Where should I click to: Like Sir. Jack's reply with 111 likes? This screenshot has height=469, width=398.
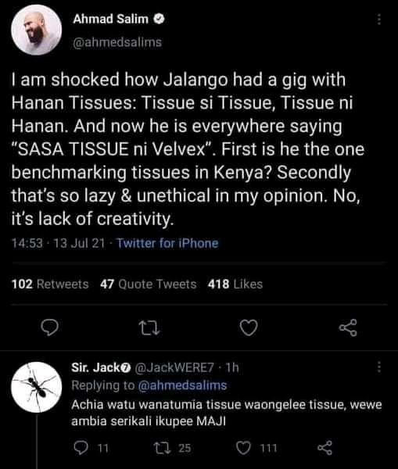256,448
